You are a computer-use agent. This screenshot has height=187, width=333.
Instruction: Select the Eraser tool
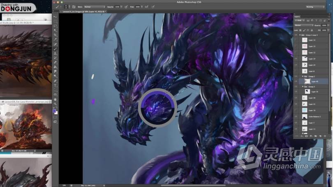(x=55, y=62)
